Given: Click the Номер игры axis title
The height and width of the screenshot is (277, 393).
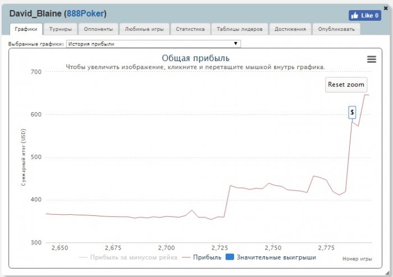Looking at the screenshot, I should 357,259.
